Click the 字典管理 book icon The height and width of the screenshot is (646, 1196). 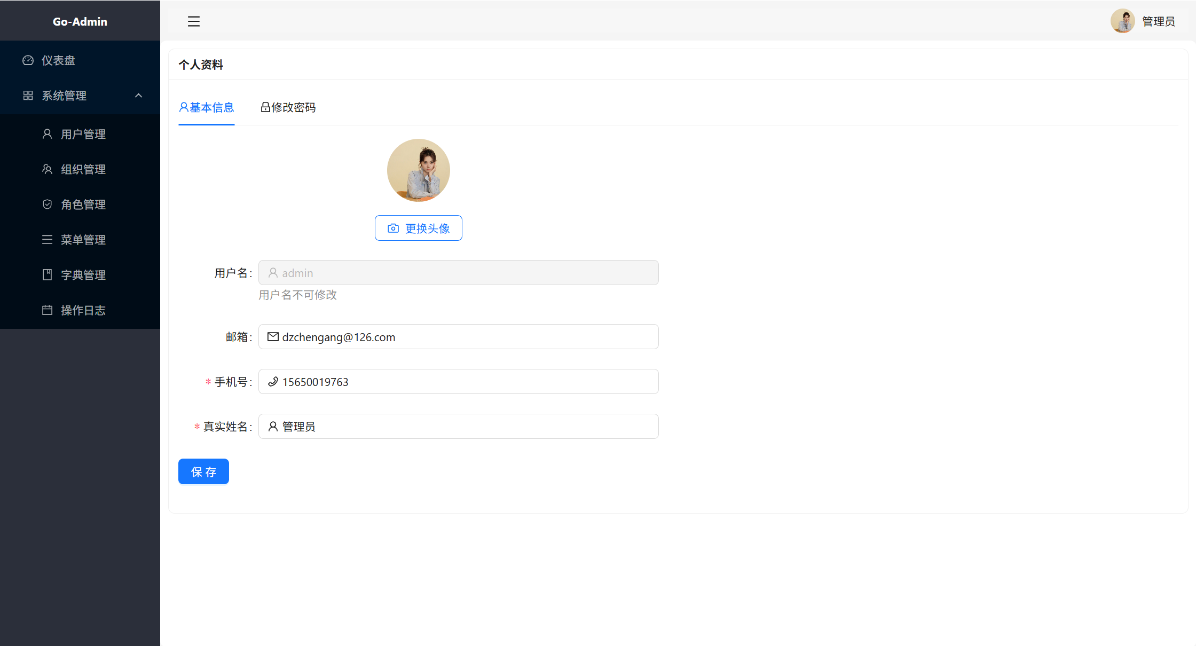[47, 275]
